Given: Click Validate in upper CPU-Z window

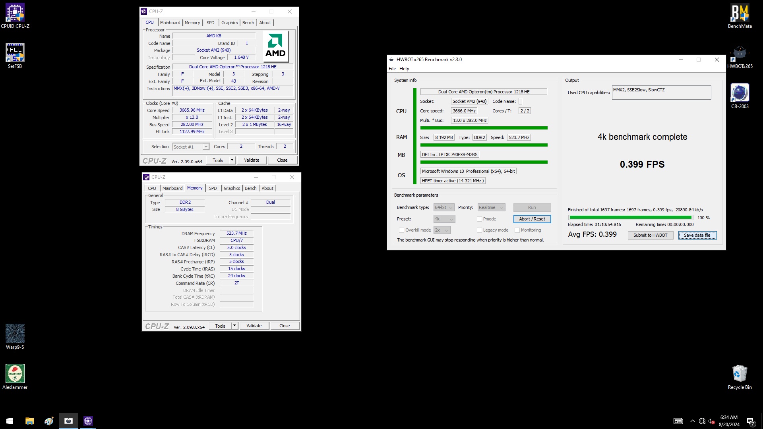Looking at the screenshot, I should pyautogui.click(x=252, y=160).
